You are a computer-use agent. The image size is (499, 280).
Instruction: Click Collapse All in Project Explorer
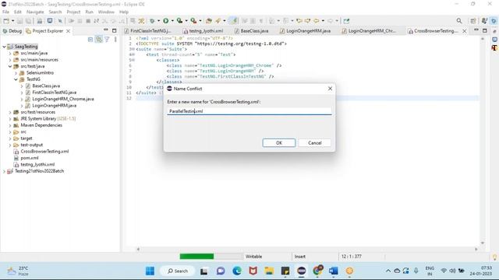(x=90, y=40)
